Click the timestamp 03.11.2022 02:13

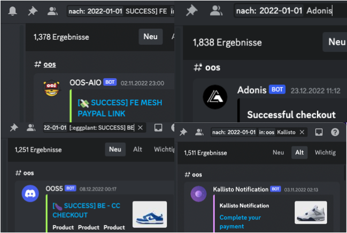coord(301,190)
